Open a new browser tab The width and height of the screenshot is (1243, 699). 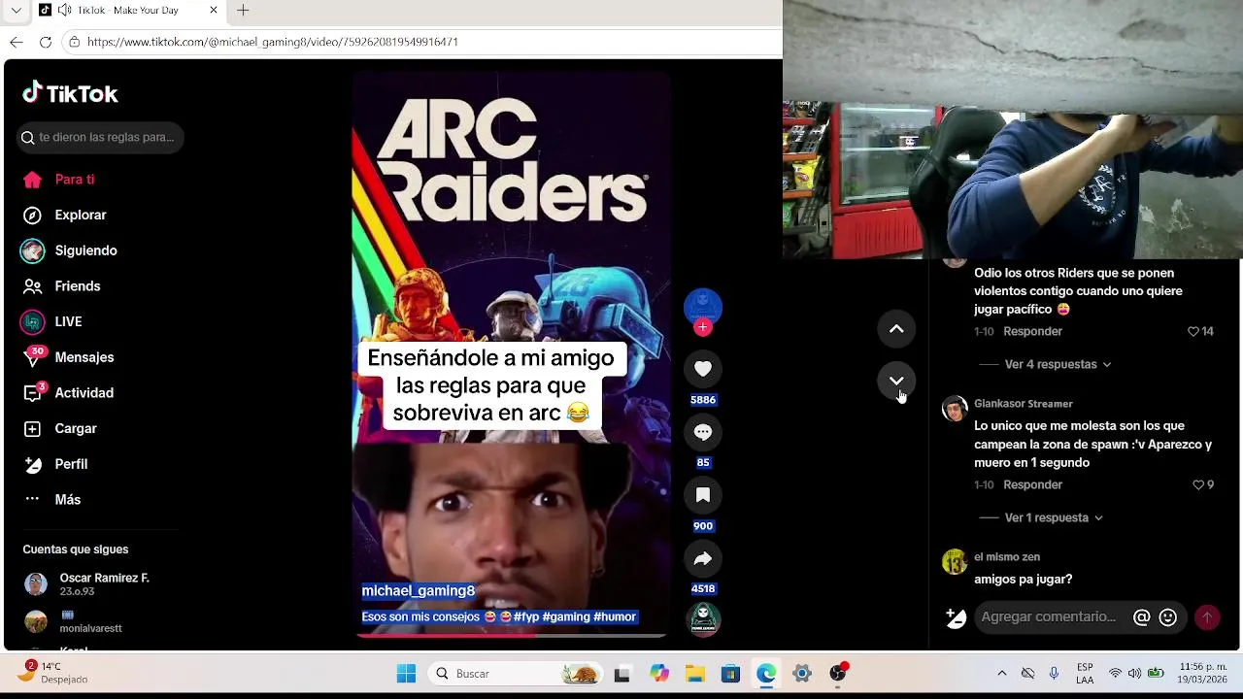click(x=243, y=10)
